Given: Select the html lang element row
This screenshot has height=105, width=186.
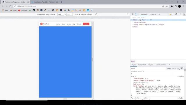Looking at the screenshot, I should pos(158,20).
